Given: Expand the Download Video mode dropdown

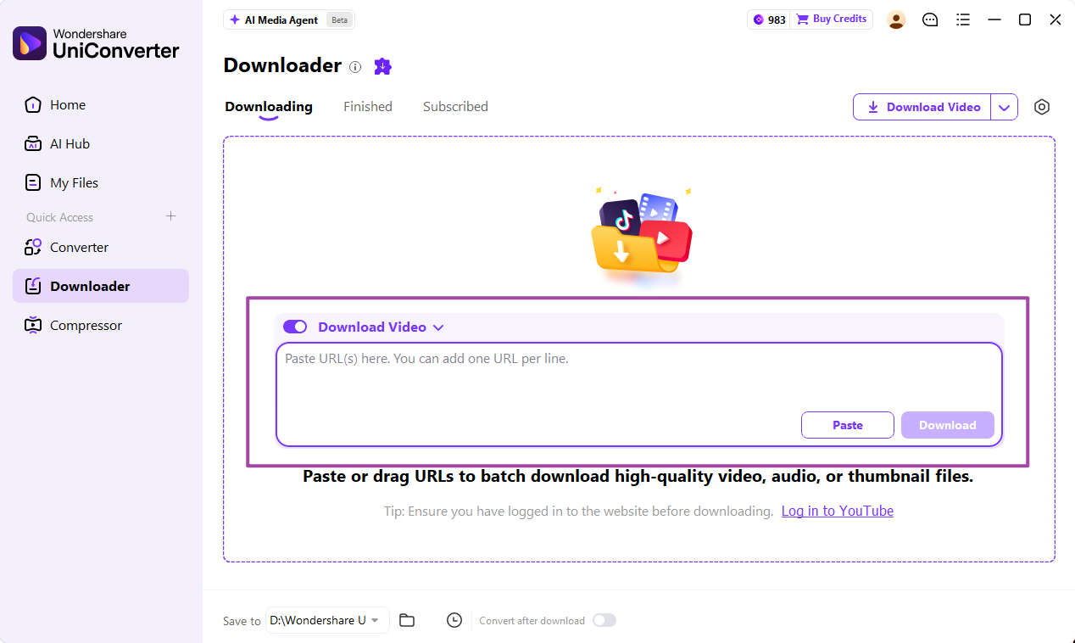Looking at the screenshot, I should pyautogui.click(x=438, y=327).
